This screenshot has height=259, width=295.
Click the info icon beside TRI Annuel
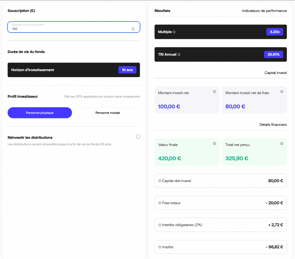tap(179, 54)
